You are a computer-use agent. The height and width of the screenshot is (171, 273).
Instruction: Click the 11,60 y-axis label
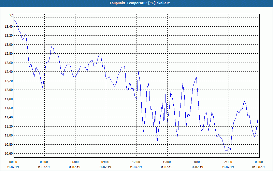click(9, 108)
